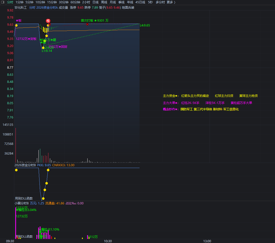Switch to the 1分钟 period tab
The image size is (275, 243).
tap(19, 2)
